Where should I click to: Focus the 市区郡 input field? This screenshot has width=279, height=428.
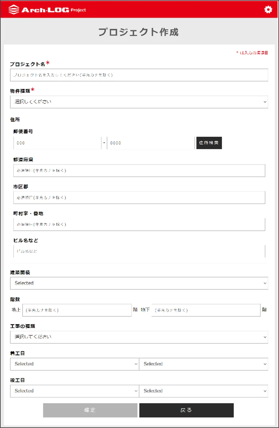(x=139, y=197)
